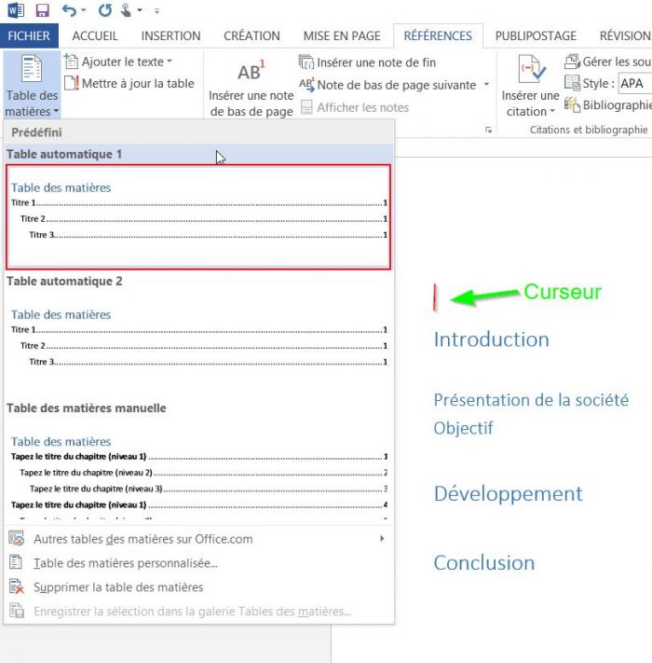Click the Word application icon
This screenshot has height=663, width=652.
coord(16,10)
